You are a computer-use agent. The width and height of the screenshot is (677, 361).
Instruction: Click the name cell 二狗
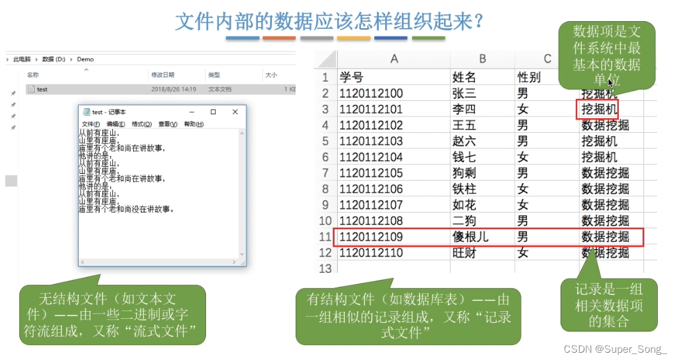click(482, 221)
